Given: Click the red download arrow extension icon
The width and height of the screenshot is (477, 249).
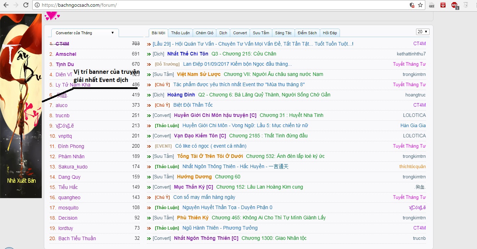Looking at the screenshot, I should [443, 5].
